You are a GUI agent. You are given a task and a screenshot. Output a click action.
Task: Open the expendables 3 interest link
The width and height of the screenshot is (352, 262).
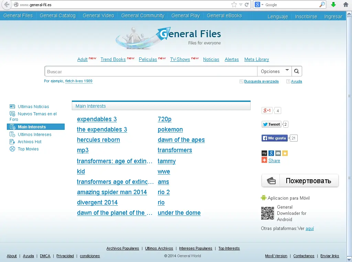[97, 119]
